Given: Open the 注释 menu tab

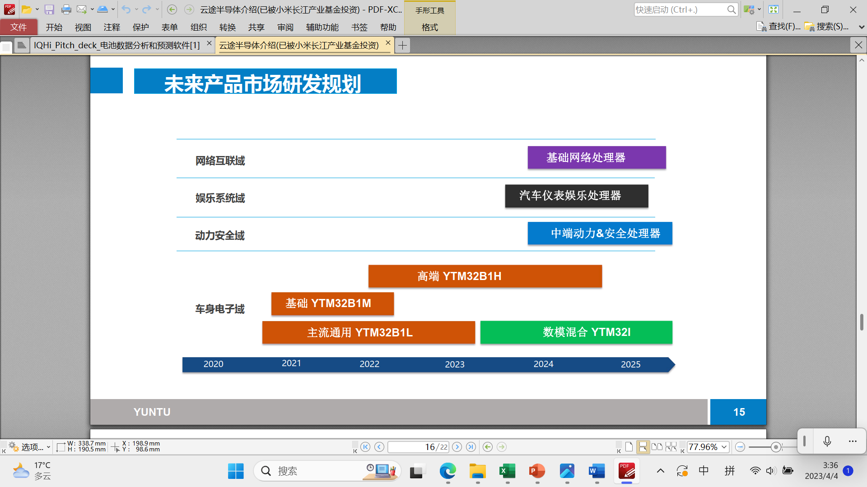Looking at the screenshot, I should coord(112,27).
